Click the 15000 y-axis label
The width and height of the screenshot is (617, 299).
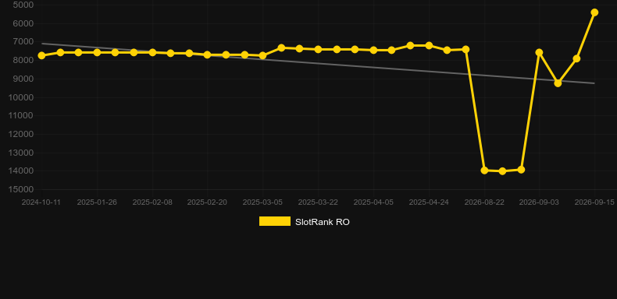coord(21,189)
